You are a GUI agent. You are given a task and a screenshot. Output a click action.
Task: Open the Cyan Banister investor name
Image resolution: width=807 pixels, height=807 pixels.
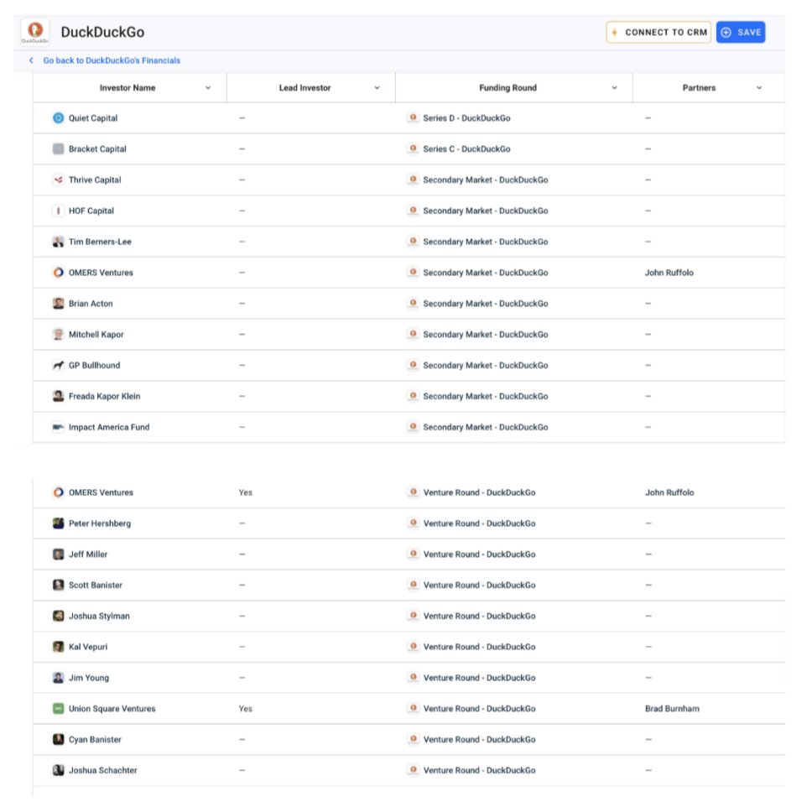pyautogui.click(x=96, y=739)
